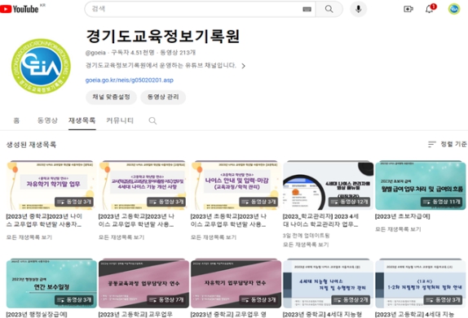Open the 나이스 안내 및 입력·마감 thumbnail
468x318 pixels.
(x=236, y=185)
